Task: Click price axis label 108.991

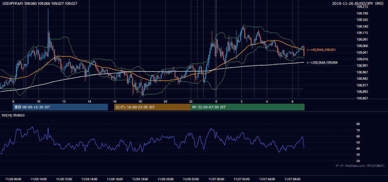Action: click(362, 66)
